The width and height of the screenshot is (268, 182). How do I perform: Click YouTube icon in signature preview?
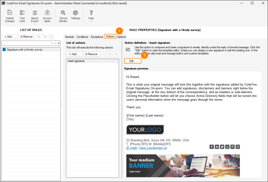[x=227, y=147]
